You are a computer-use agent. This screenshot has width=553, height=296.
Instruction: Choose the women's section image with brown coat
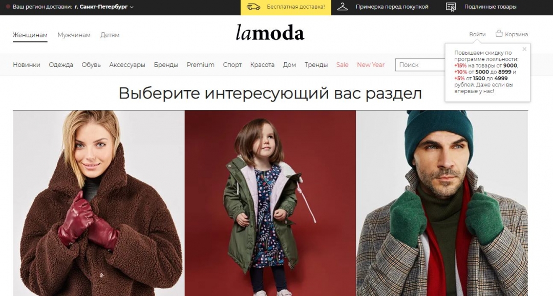[x=99, y=203]
